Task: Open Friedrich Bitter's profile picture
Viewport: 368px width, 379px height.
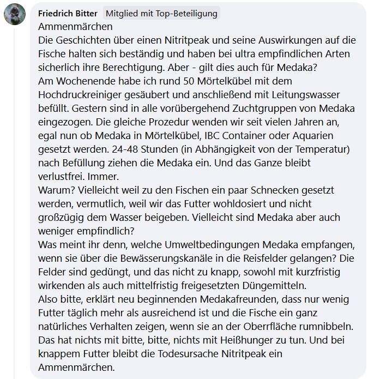Action: coord(15,14)
